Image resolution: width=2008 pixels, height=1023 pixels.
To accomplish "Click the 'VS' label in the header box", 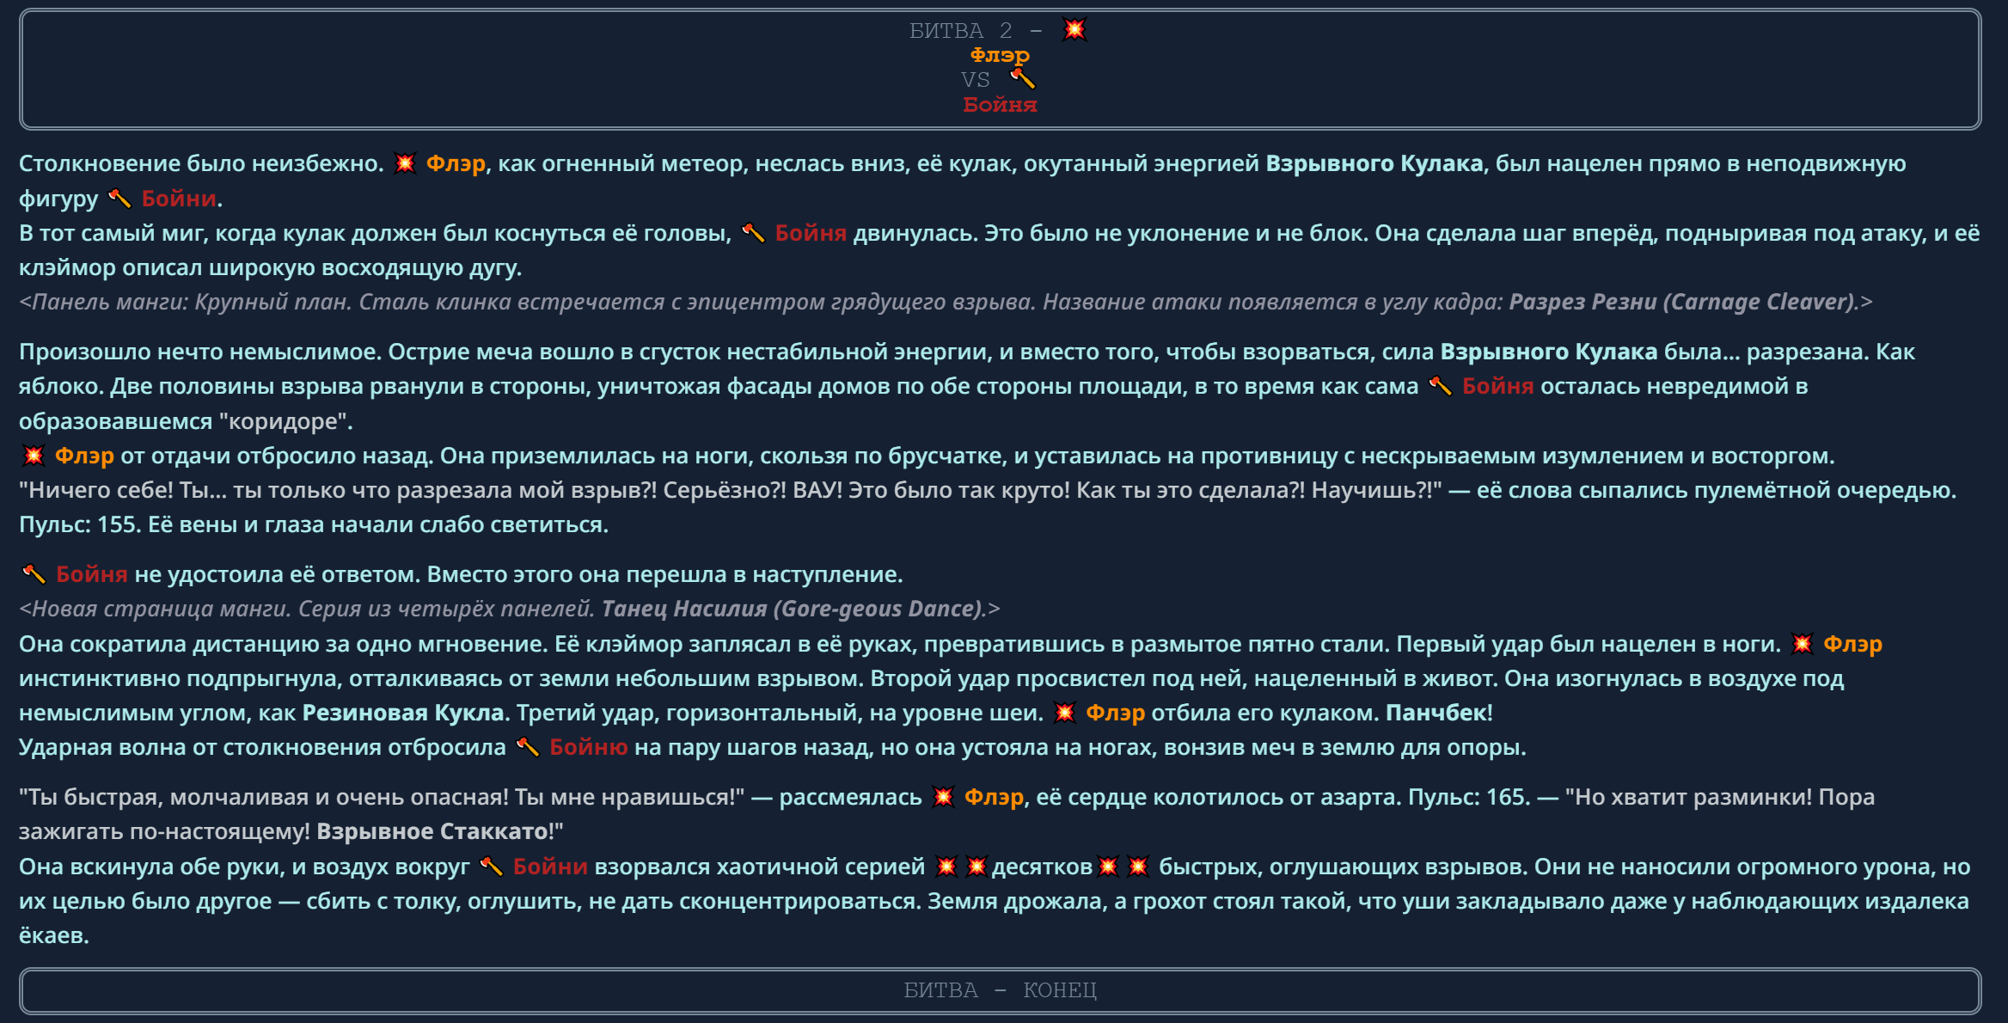I will 976,80.
